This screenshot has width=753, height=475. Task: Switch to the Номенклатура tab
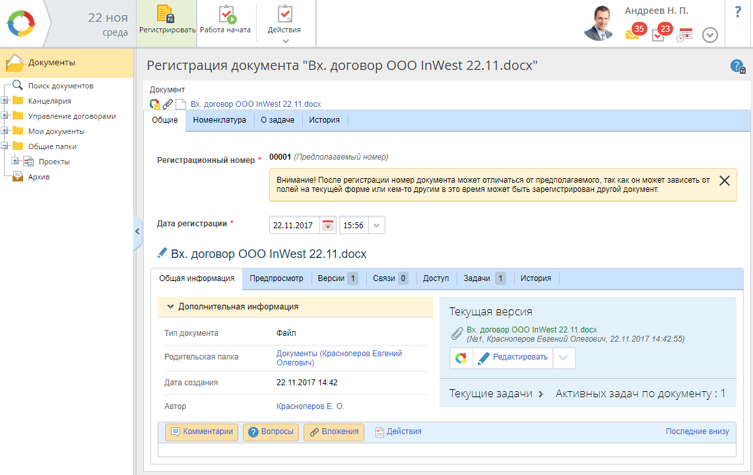[219, 120]
